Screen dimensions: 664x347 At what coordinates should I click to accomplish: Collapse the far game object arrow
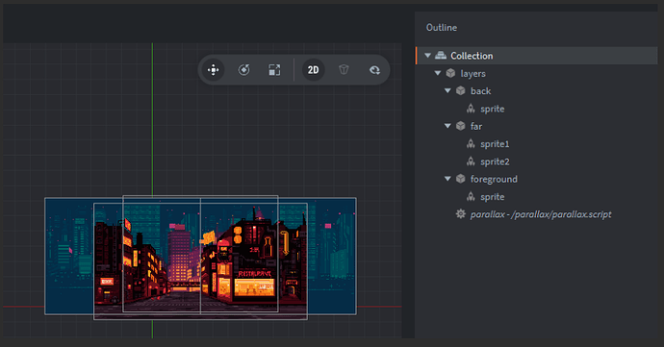pos(447,126)
